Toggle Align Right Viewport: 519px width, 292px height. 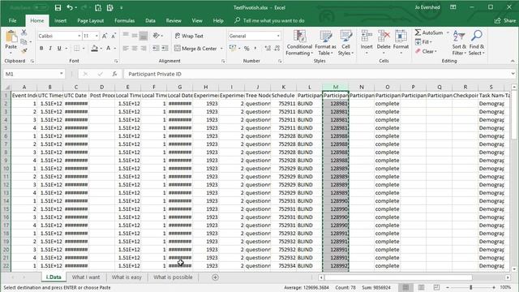144,49
